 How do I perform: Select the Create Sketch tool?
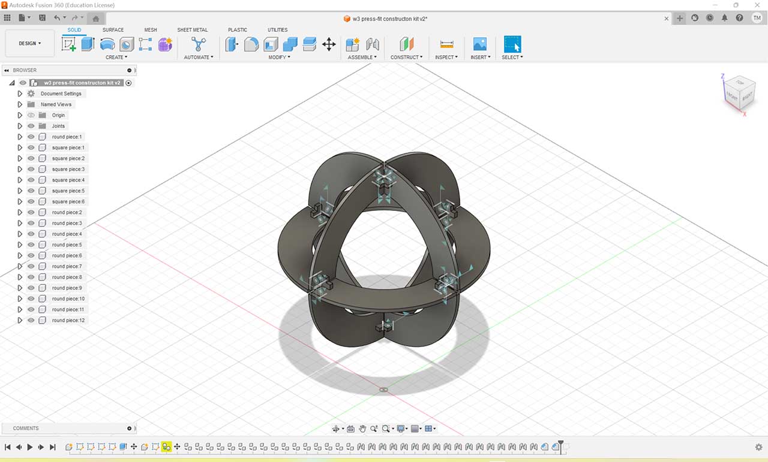tap(69, 44)
